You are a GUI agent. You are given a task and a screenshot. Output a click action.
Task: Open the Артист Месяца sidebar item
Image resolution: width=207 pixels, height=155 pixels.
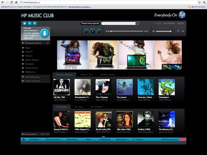point(32,60)
